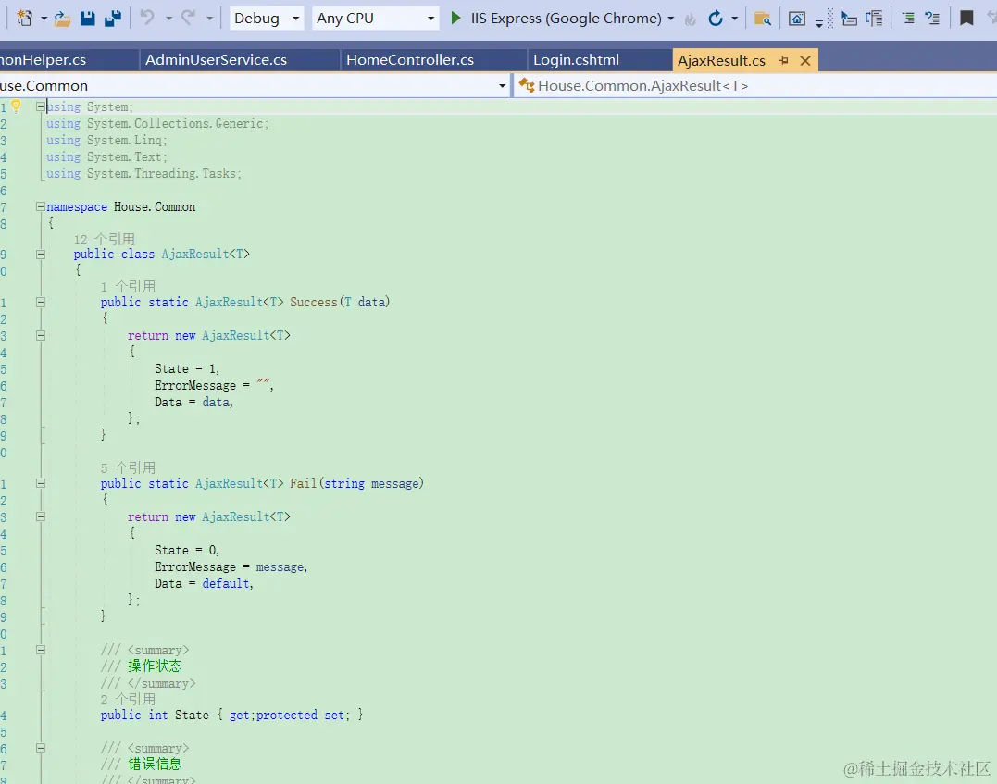This screenshot has width=997, height=784.
Task: Click 'Data = default,' code line
Action: (204, 583)
